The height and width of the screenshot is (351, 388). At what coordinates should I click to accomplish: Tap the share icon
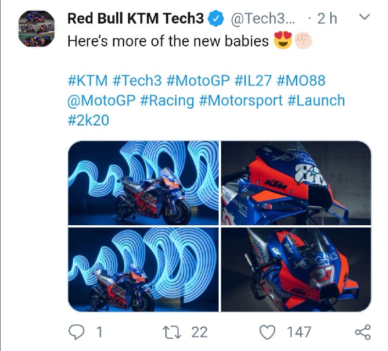point(363,332)
